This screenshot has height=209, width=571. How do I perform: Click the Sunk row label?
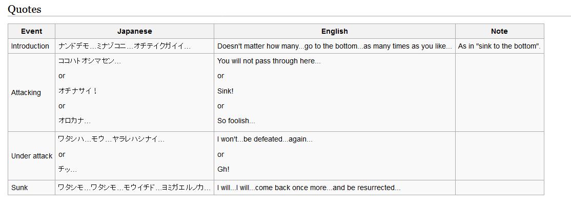(x=19, y=188)
